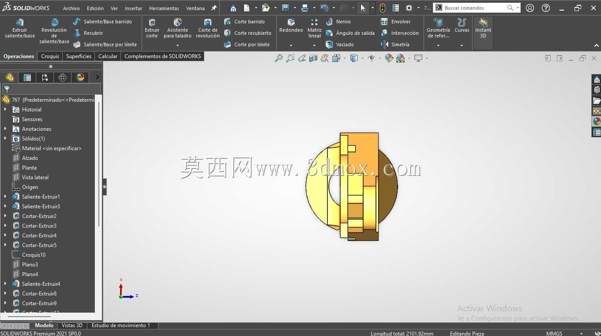Select the Nervio rib tool

(x=338, y=22)
